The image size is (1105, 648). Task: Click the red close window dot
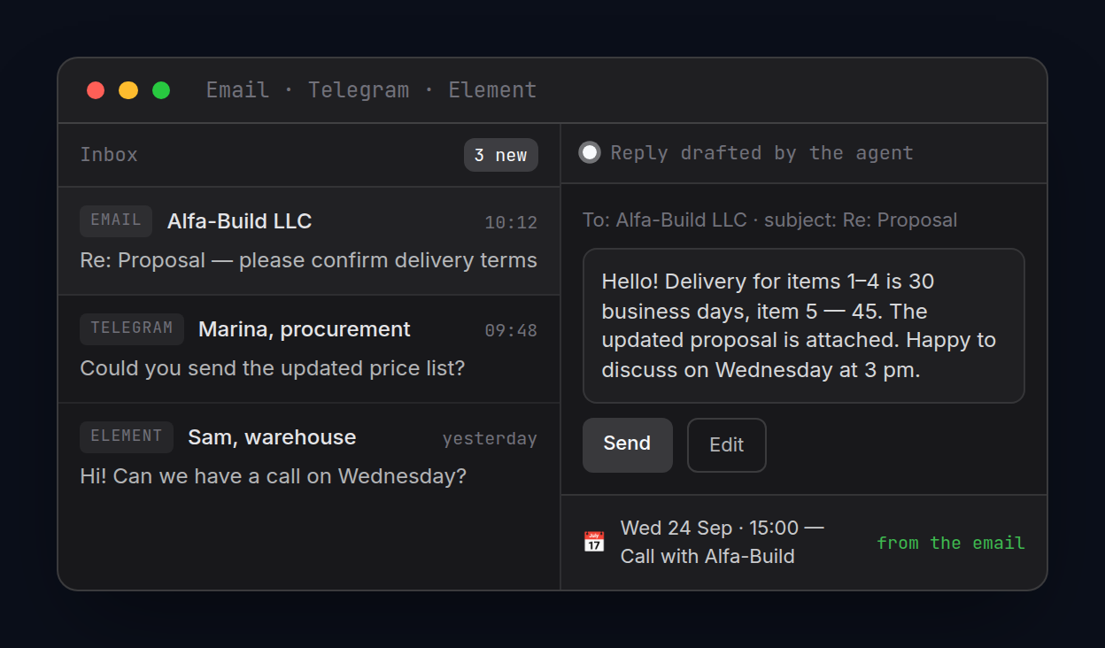[96, 90]
